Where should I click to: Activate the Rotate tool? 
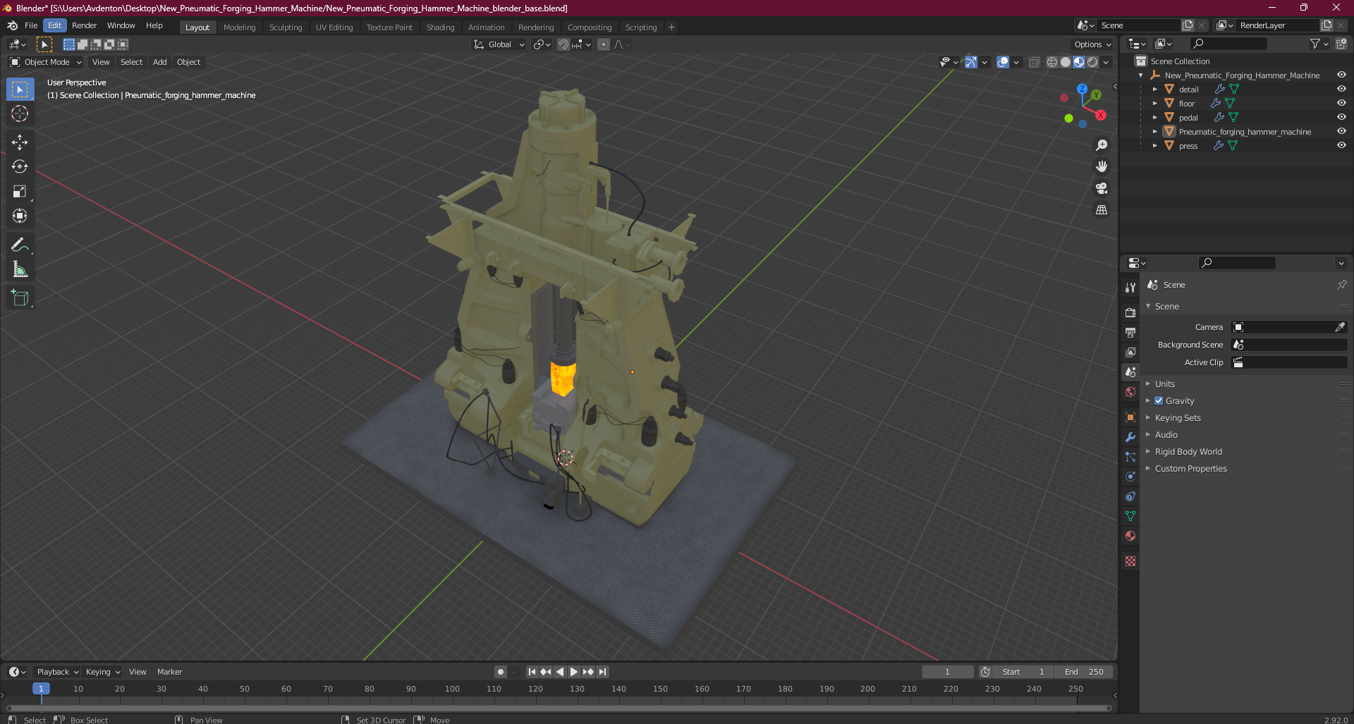20,166
